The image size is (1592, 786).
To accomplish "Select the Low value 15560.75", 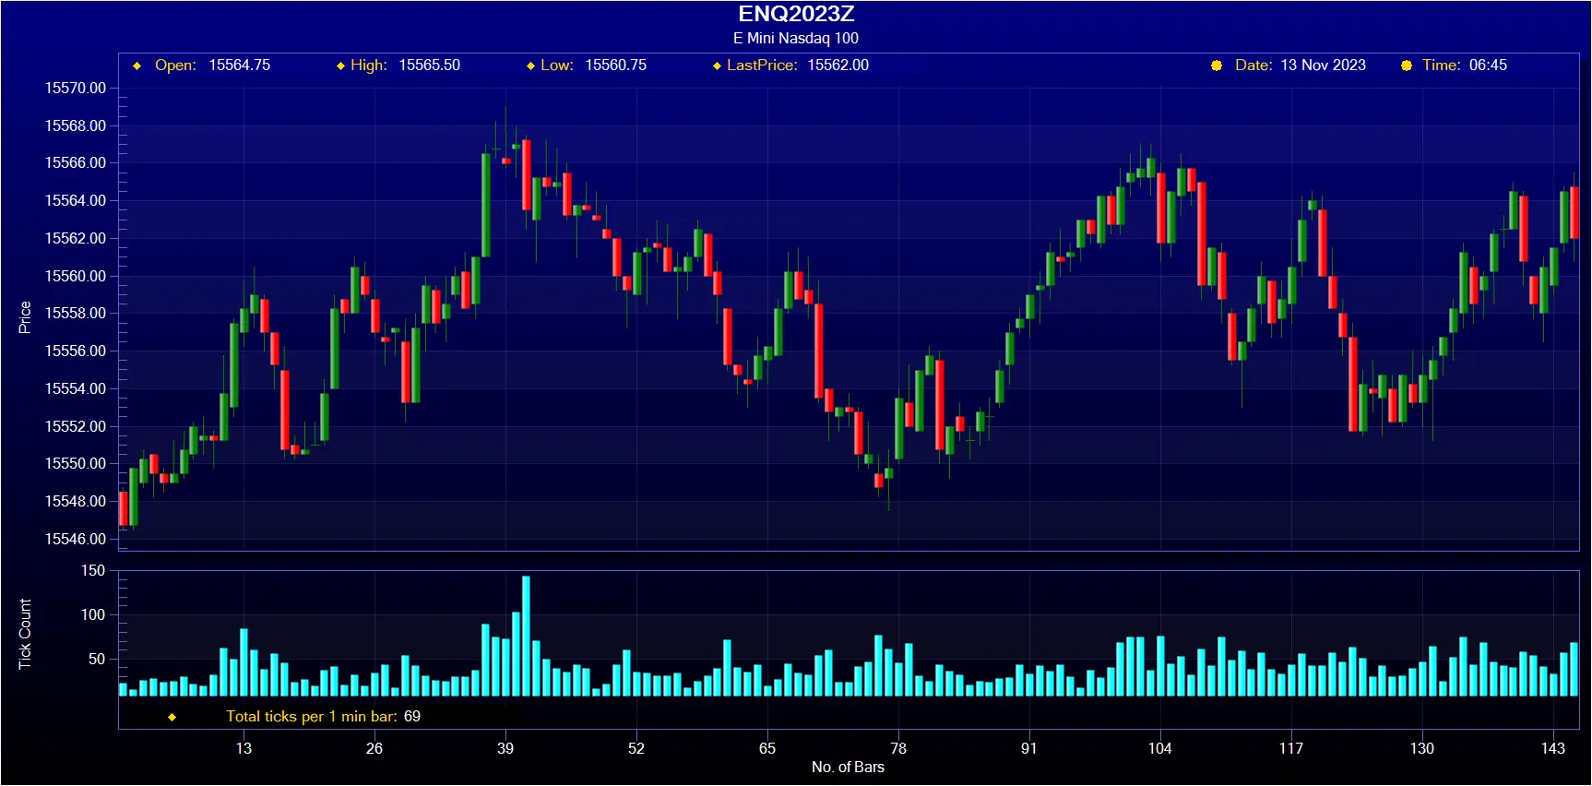I will 616,65.
